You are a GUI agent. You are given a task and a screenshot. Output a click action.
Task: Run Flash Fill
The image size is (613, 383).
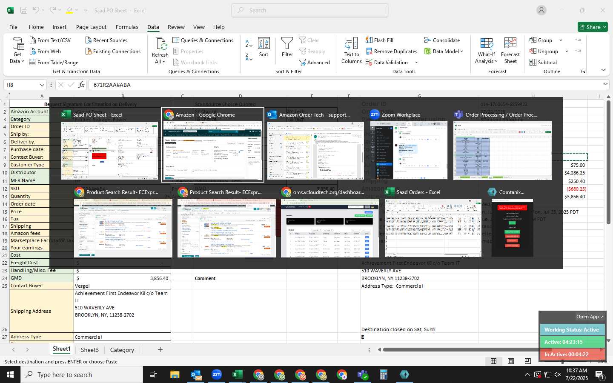pos(379,40)
